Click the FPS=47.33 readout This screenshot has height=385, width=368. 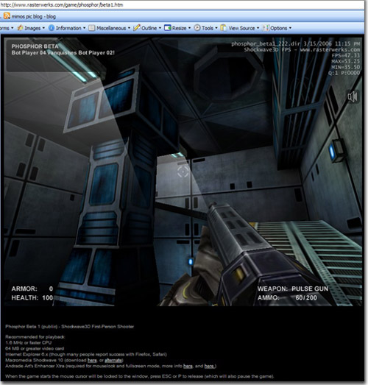pos(346,55)
